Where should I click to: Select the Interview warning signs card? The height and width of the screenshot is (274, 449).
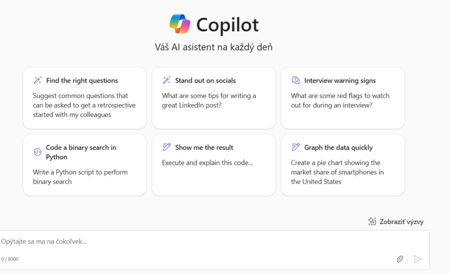pyautogui.click(x=343, y=98)
